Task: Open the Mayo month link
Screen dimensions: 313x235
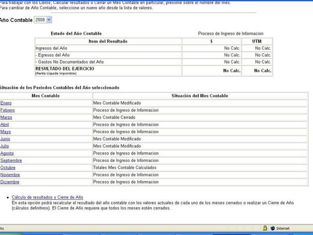Action: pos(5,132)
